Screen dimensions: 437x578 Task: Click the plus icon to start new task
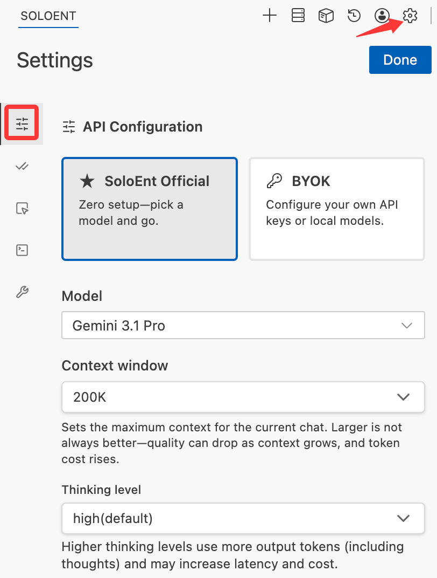point(269,16)
